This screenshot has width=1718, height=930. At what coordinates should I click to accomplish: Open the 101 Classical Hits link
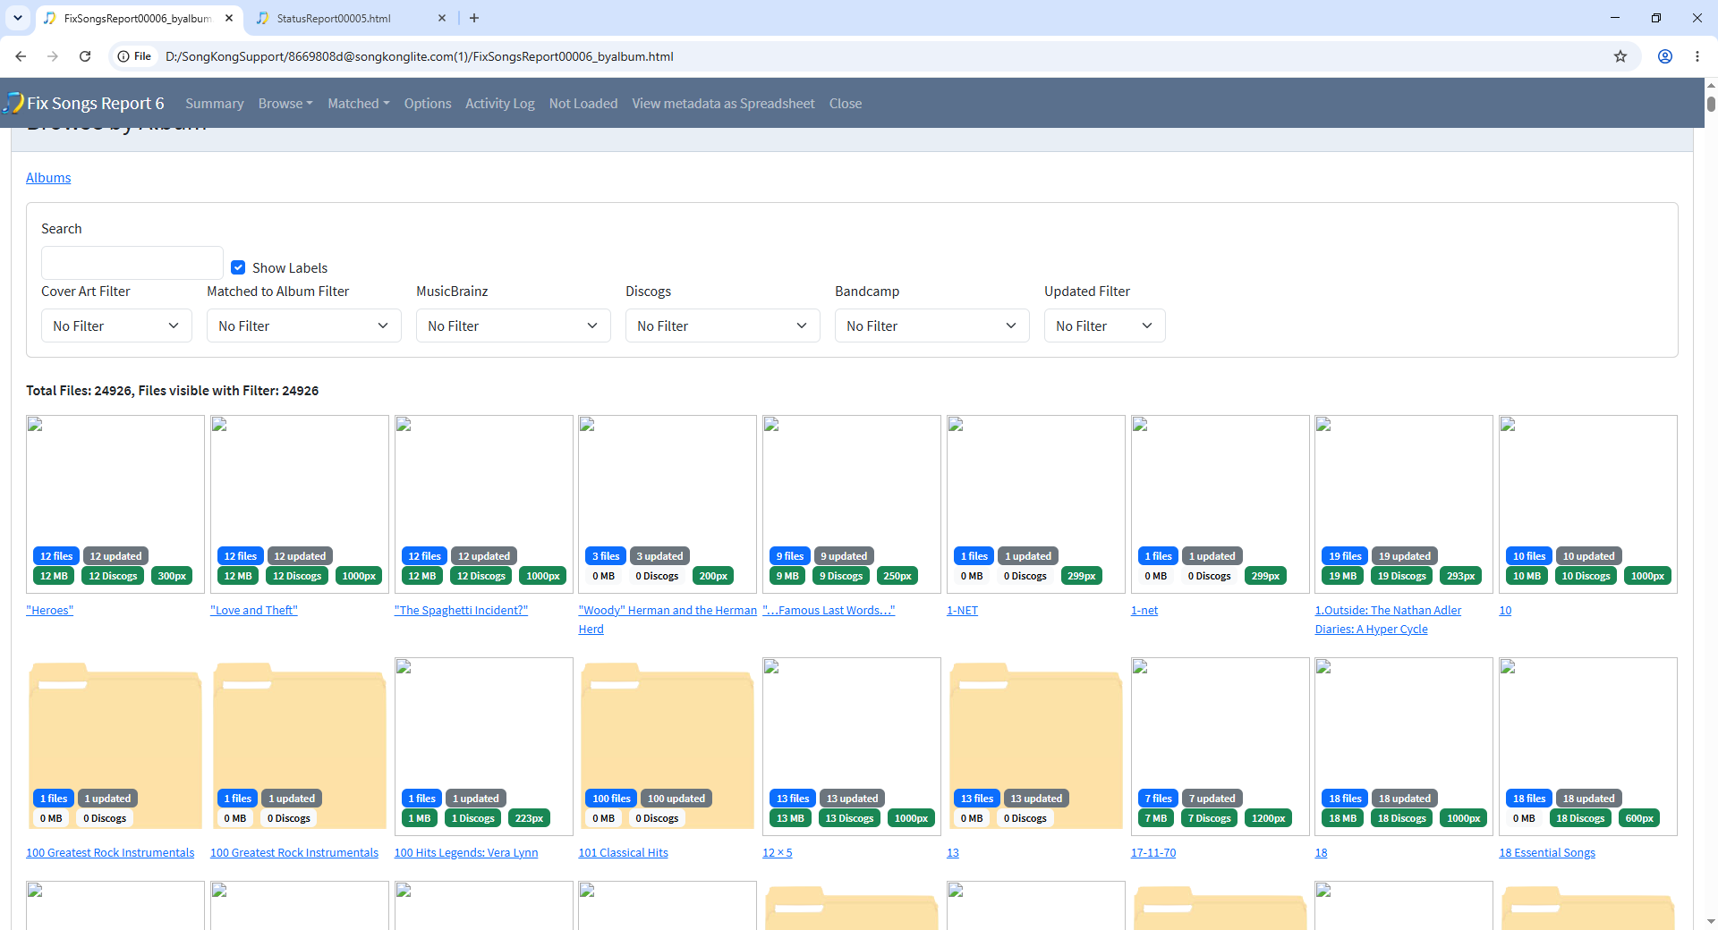click(624, 853)
